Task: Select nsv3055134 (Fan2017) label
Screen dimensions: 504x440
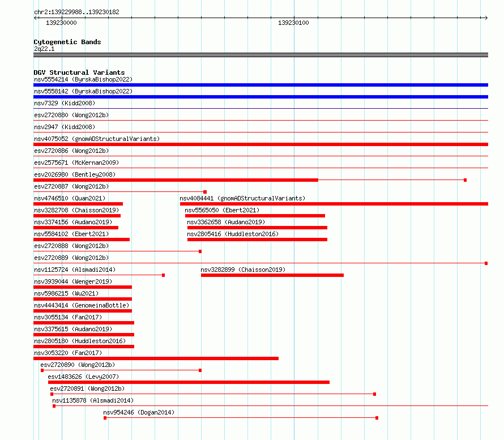Action: [x=68, y=317]
